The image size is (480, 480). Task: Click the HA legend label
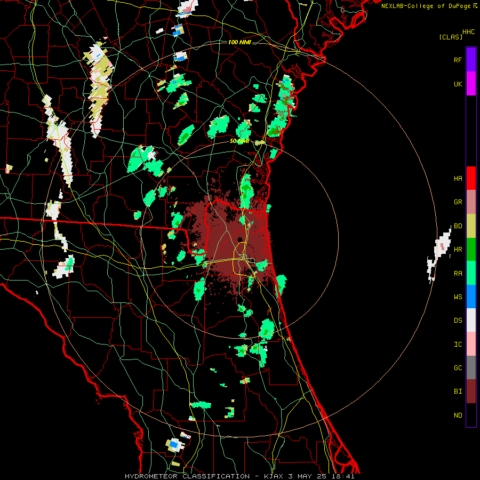tap(458, 178)
